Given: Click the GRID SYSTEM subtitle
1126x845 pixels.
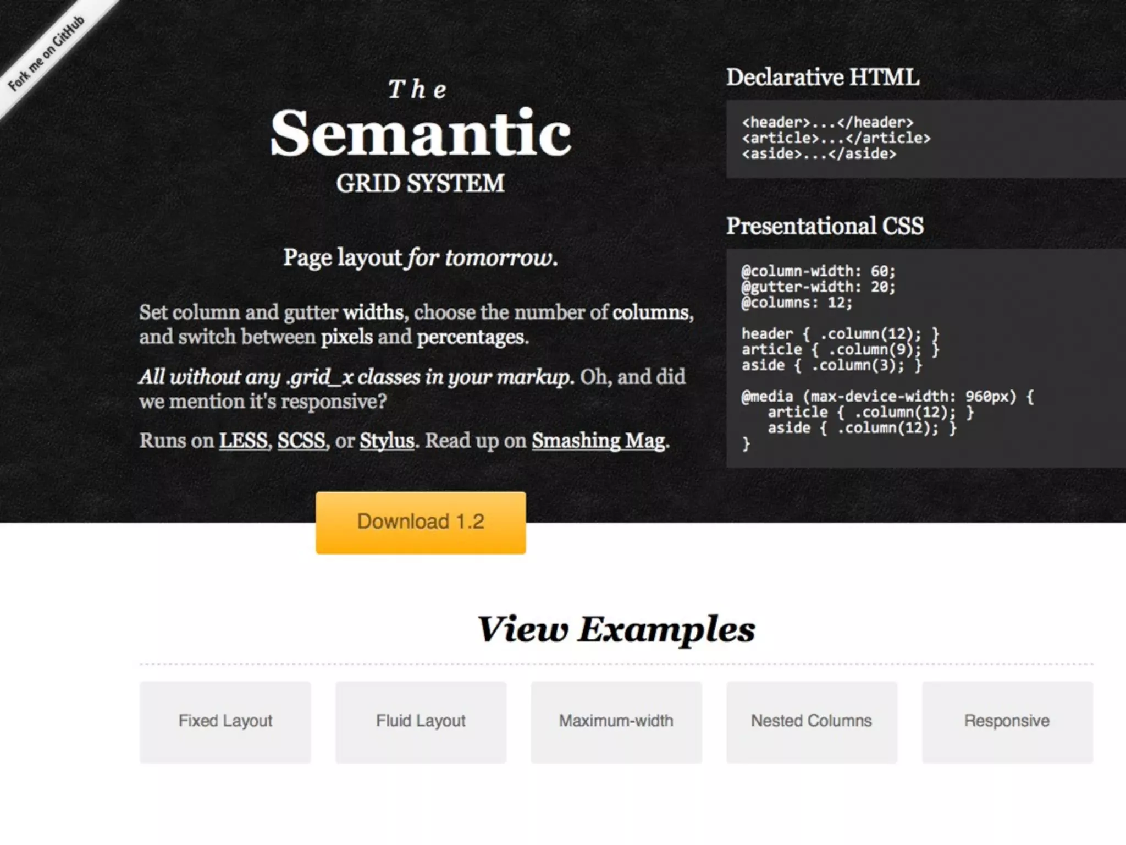Looking at the screenshot, I should click(421, 183).
